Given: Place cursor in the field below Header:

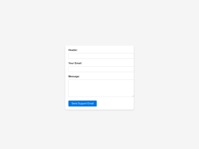Looking at the screenshot, I should [x=101, y=56].
